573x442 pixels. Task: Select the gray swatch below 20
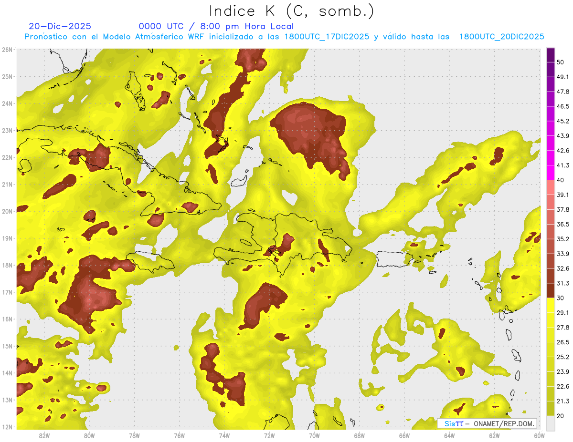(551, 422)
